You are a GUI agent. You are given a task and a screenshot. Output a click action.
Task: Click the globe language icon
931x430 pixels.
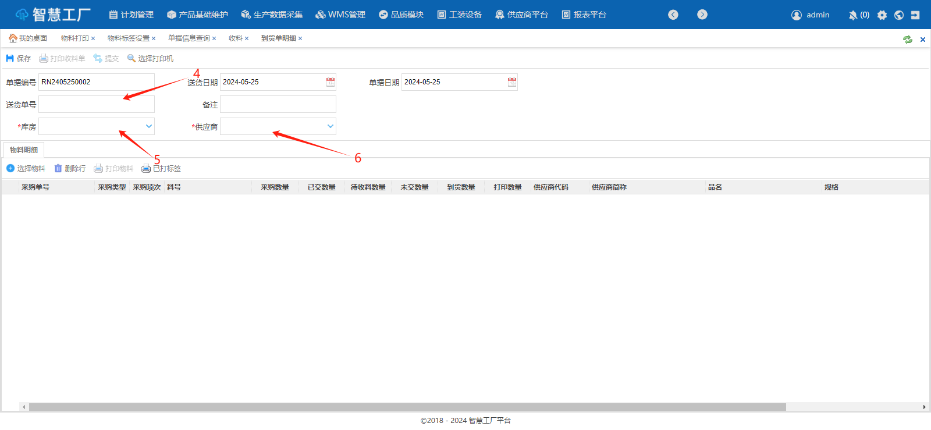(899, 15)
